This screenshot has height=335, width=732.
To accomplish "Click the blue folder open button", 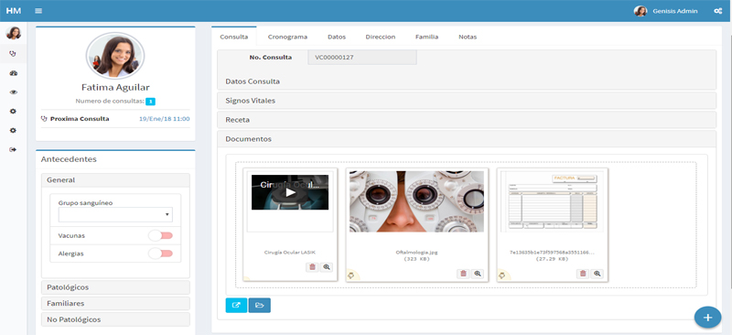I will 260,305.
